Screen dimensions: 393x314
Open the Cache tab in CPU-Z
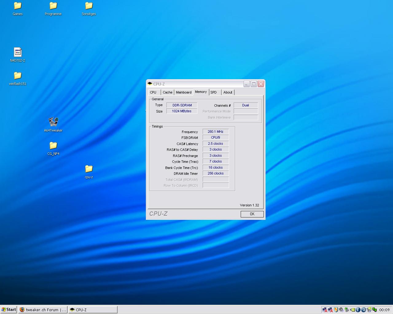(167, 92)
